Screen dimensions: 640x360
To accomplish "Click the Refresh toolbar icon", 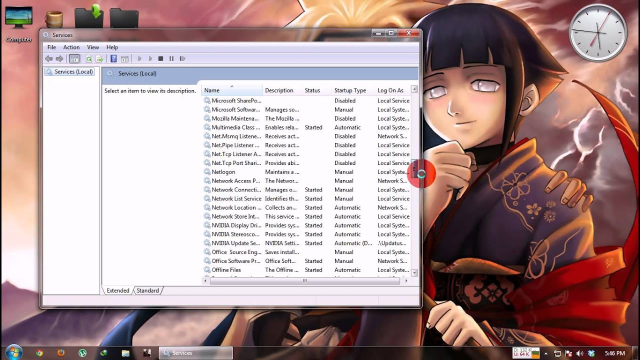I will tap(88, 58).
